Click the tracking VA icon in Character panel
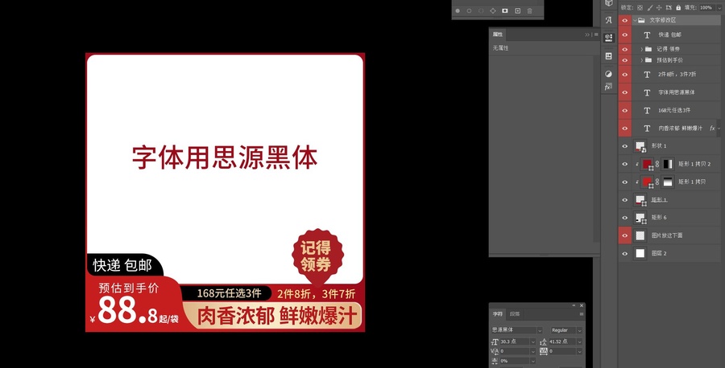The width and height of the screenshot is (725, 368). click(543, 351)
